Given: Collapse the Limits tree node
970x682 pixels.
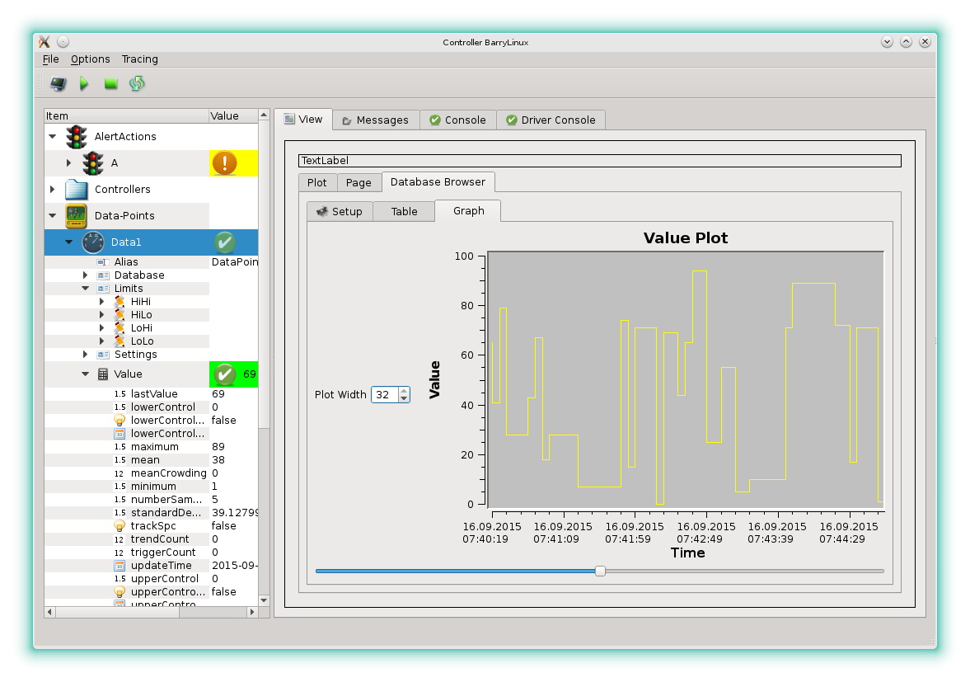Looking at the screenshot, I should coord(86,289).
